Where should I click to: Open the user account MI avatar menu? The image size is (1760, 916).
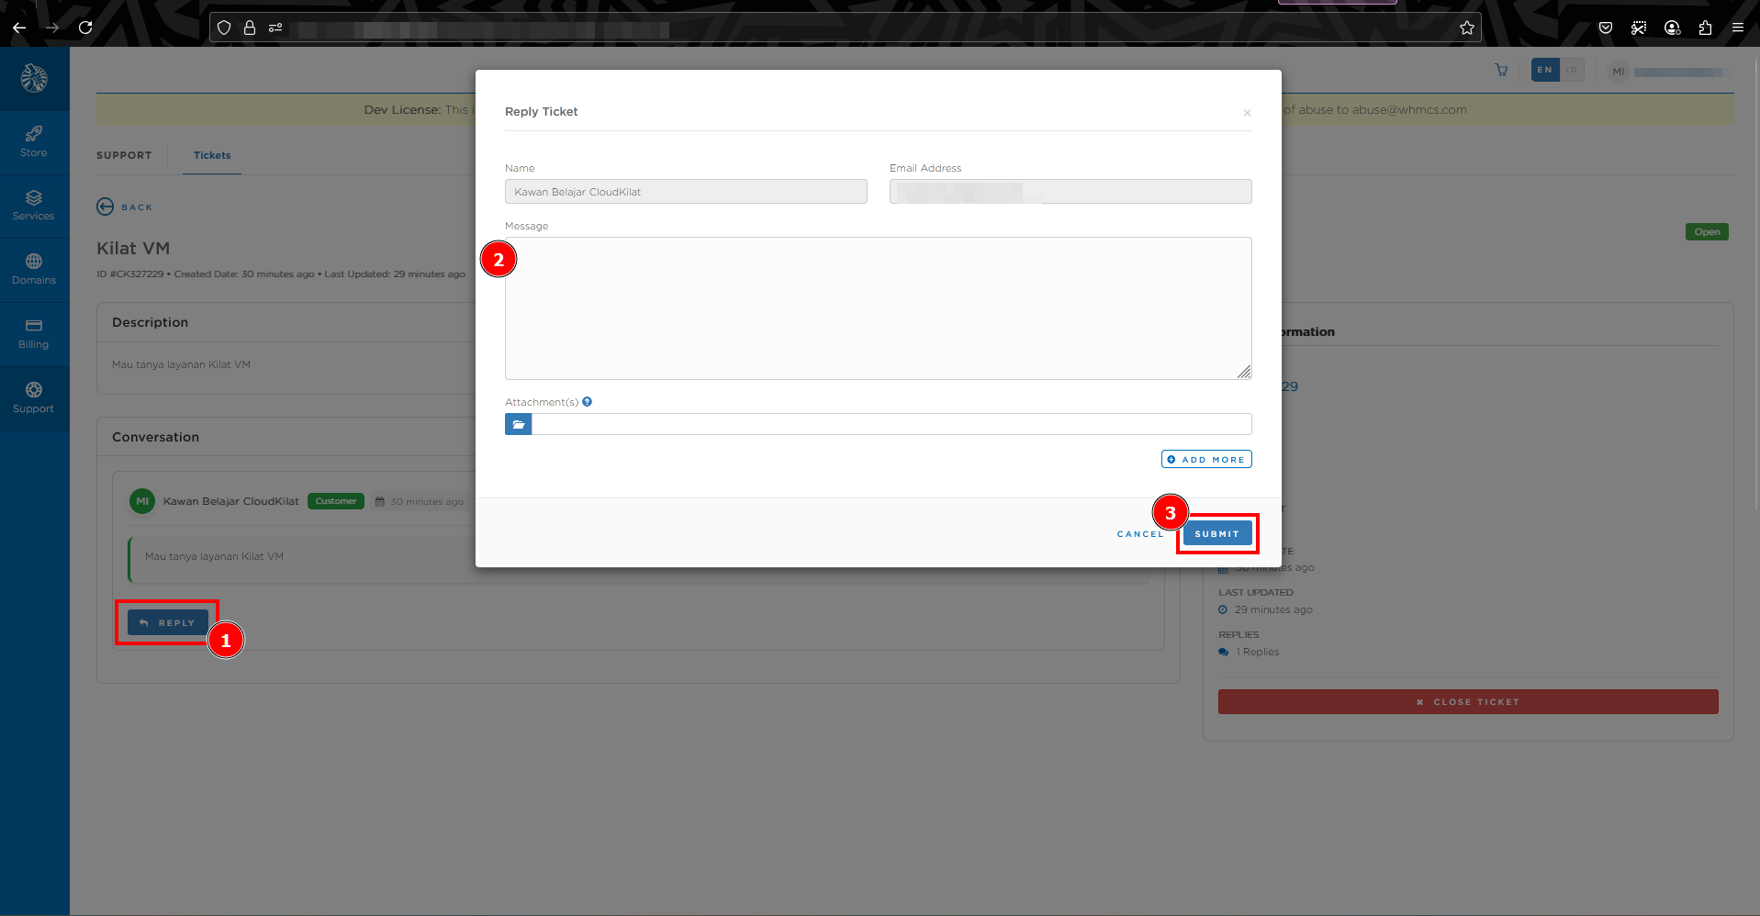[1618, 72]
